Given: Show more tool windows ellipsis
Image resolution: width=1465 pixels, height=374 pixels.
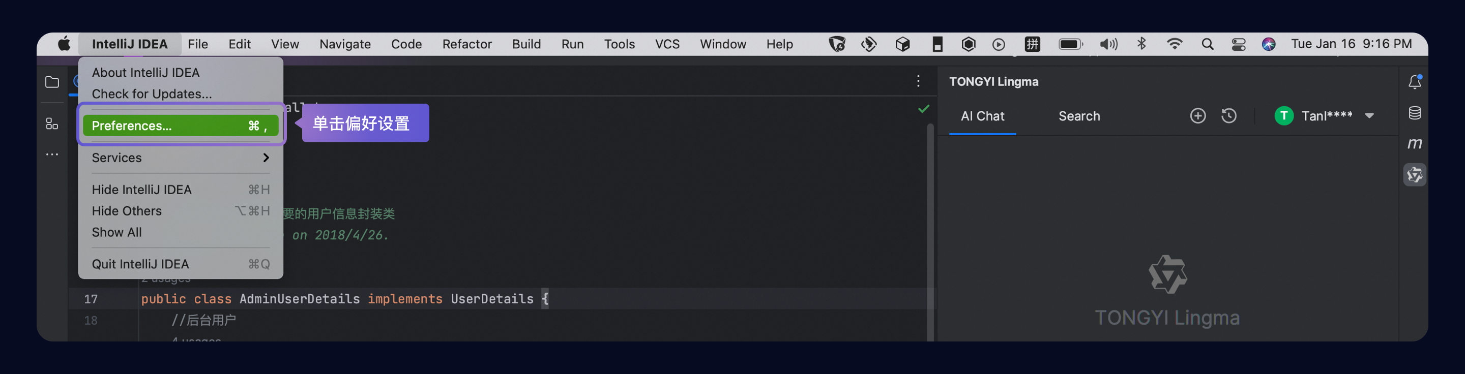Looking at the screenshot, I should pyautogui.click(x=52, y=154).
